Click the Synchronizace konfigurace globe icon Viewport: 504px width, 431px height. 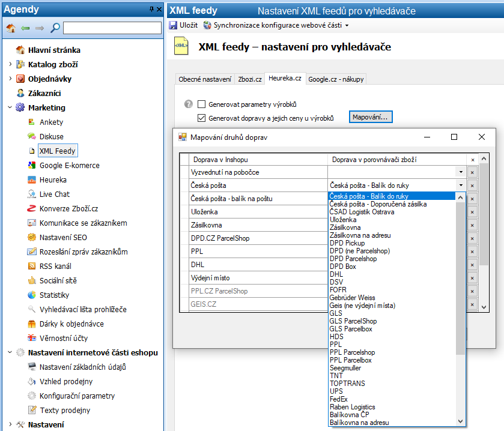tap(207, 25)
